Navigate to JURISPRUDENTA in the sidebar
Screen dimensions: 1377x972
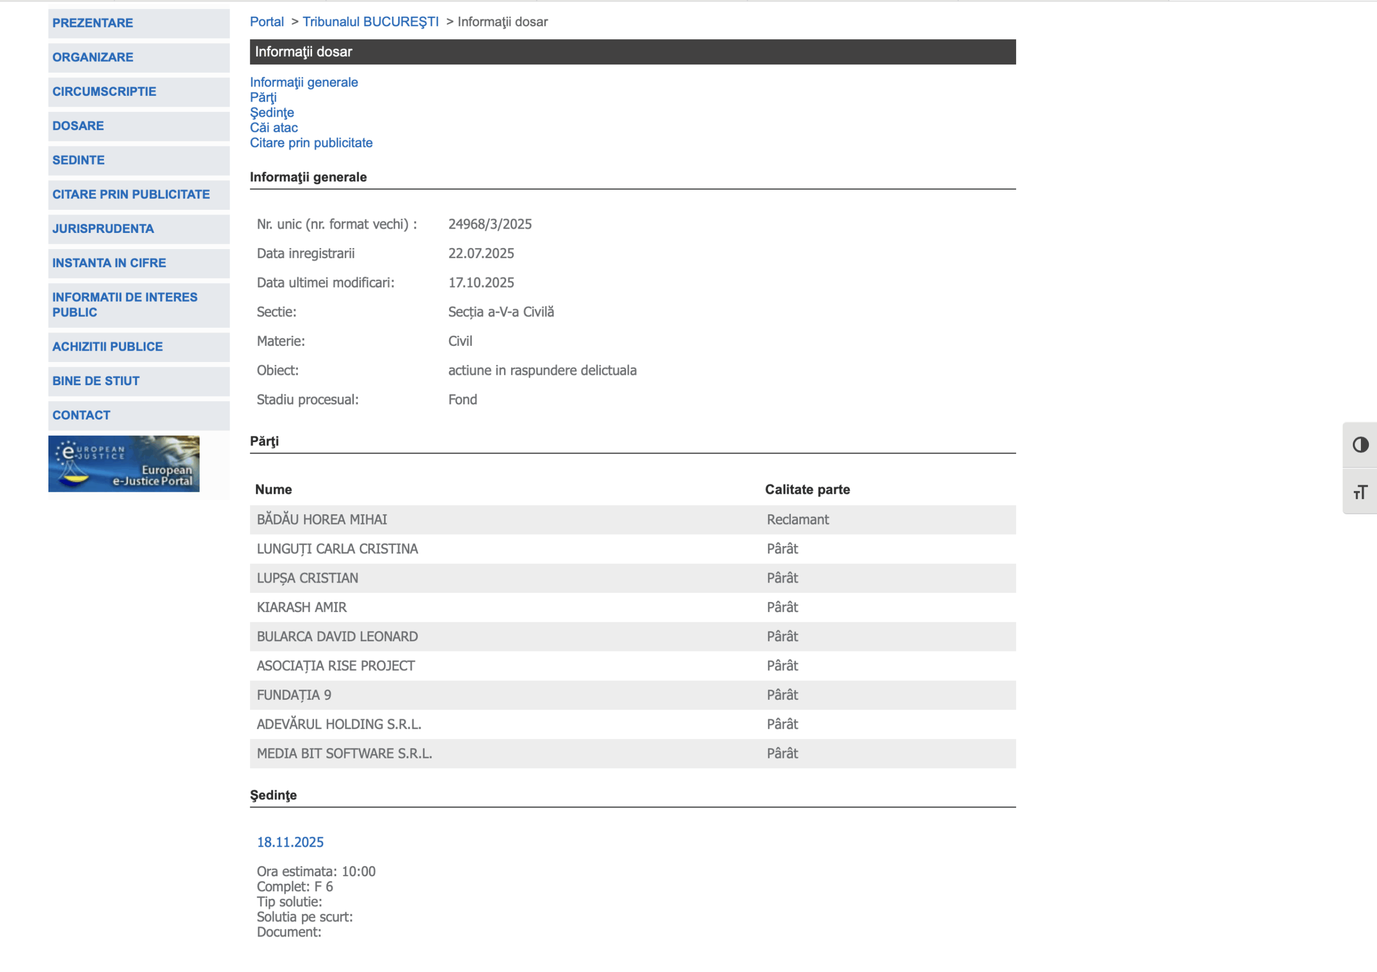pos(103,229)
